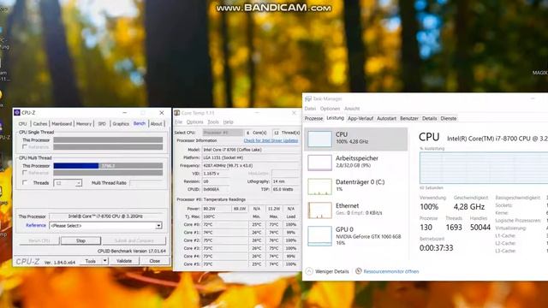This screenshot has height=308, width=548.
Task: Open the Dienste tab
Action: click(x=449, y=118)
